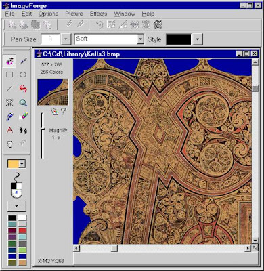Open the File menu
The height and width of the screenshot is (271, 264).
[x=9, y=14]
